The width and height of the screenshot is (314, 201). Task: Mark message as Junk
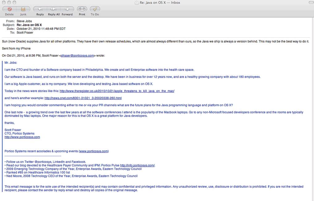[x=23, y=9]
